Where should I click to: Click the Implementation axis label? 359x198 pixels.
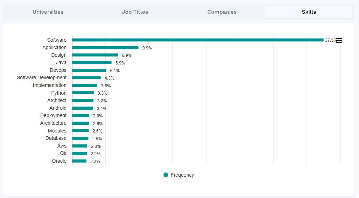click(x=49, y=85)
